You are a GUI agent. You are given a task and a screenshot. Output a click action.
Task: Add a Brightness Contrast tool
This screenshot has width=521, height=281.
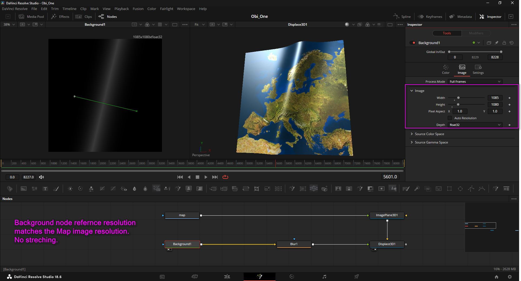(70, 189)
